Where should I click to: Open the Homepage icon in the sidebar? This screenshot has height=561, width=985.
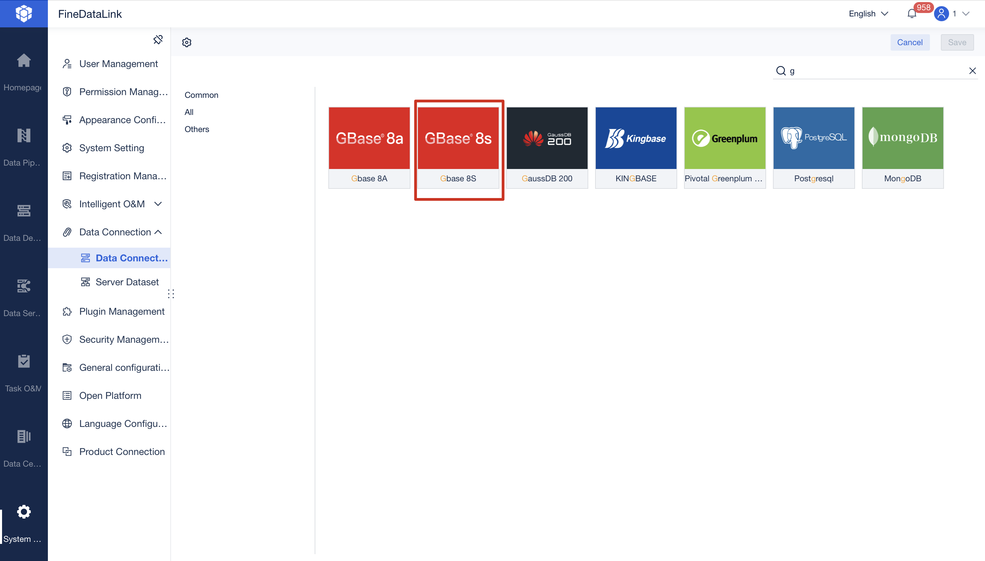(24, 61)
